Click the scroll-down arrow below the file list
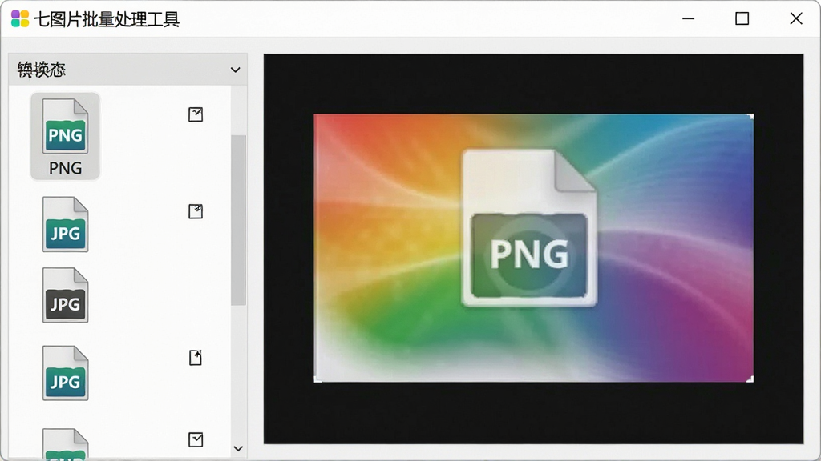The height and width of the screenshot is (461, 821). (238, 448)
